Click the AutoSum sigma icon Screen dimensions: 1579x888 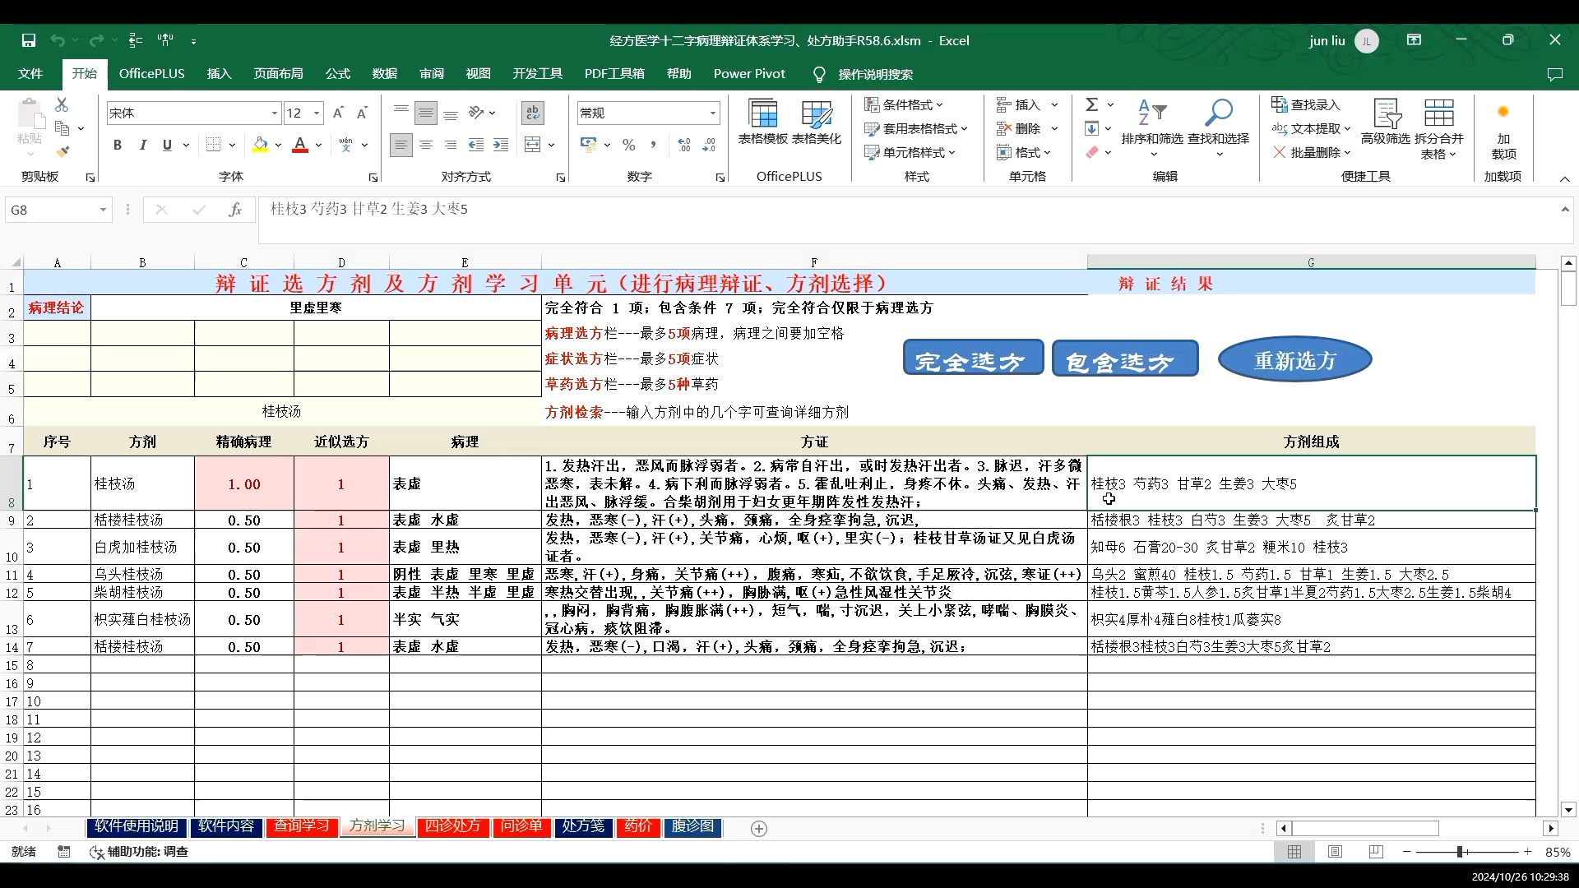coord(1092,105)
